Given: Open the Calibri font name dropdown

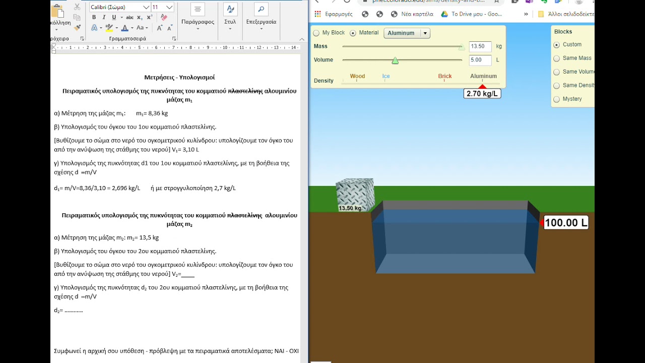Looking at the screenshot, I should [146, 7].
